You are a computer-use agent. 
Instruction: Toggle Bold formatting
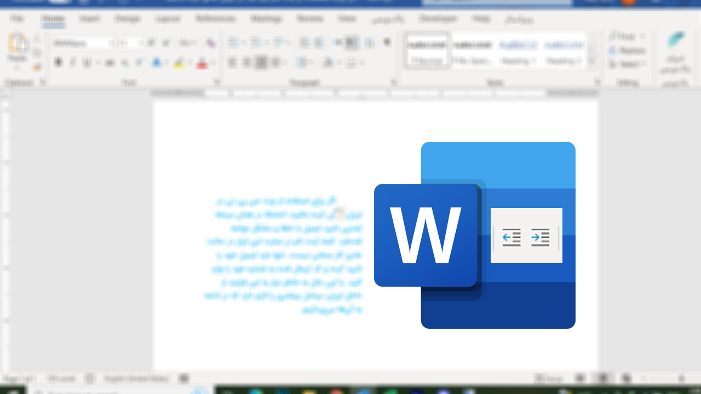[58, 63]
